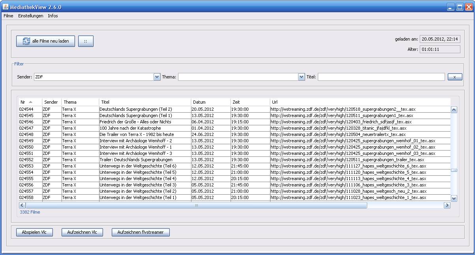Sort table by the Sender column header
This screenshot has width=475, height=255.
52,102
